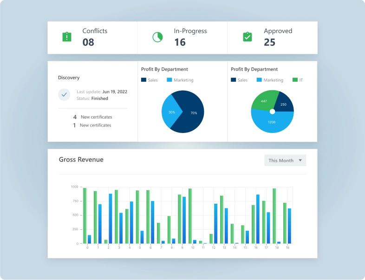Click the Discovery finished checkmark icon
The width and height of the screenshot is (365, 280).
click(x=64, y=95)
